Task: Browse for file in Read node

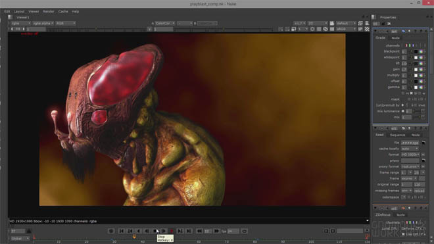Action: [423, 143]
